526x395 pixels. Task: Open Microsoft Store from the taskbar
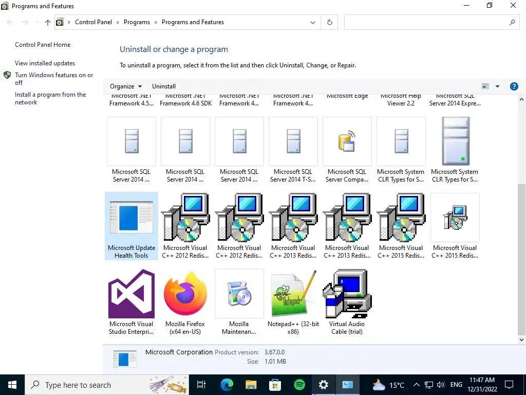coord(275,385)
